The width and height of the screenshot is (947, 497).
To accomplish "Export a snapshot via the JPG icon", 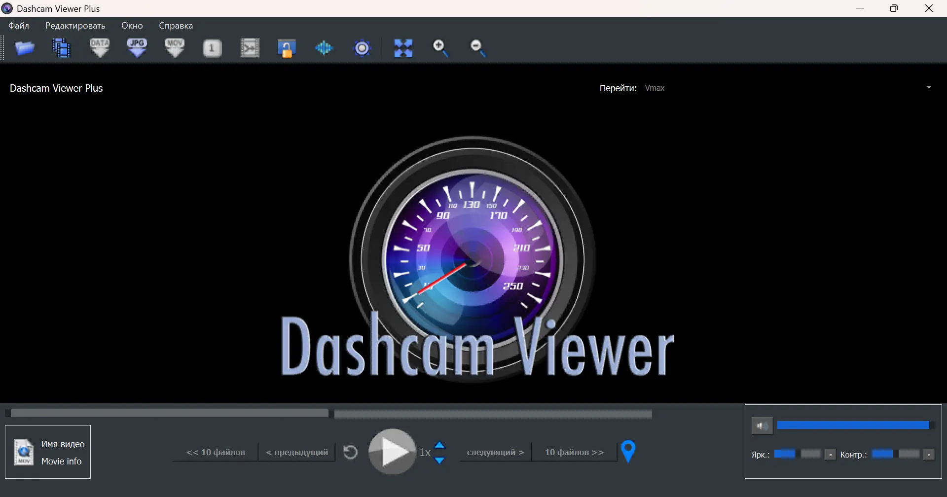I will (137, 48).
